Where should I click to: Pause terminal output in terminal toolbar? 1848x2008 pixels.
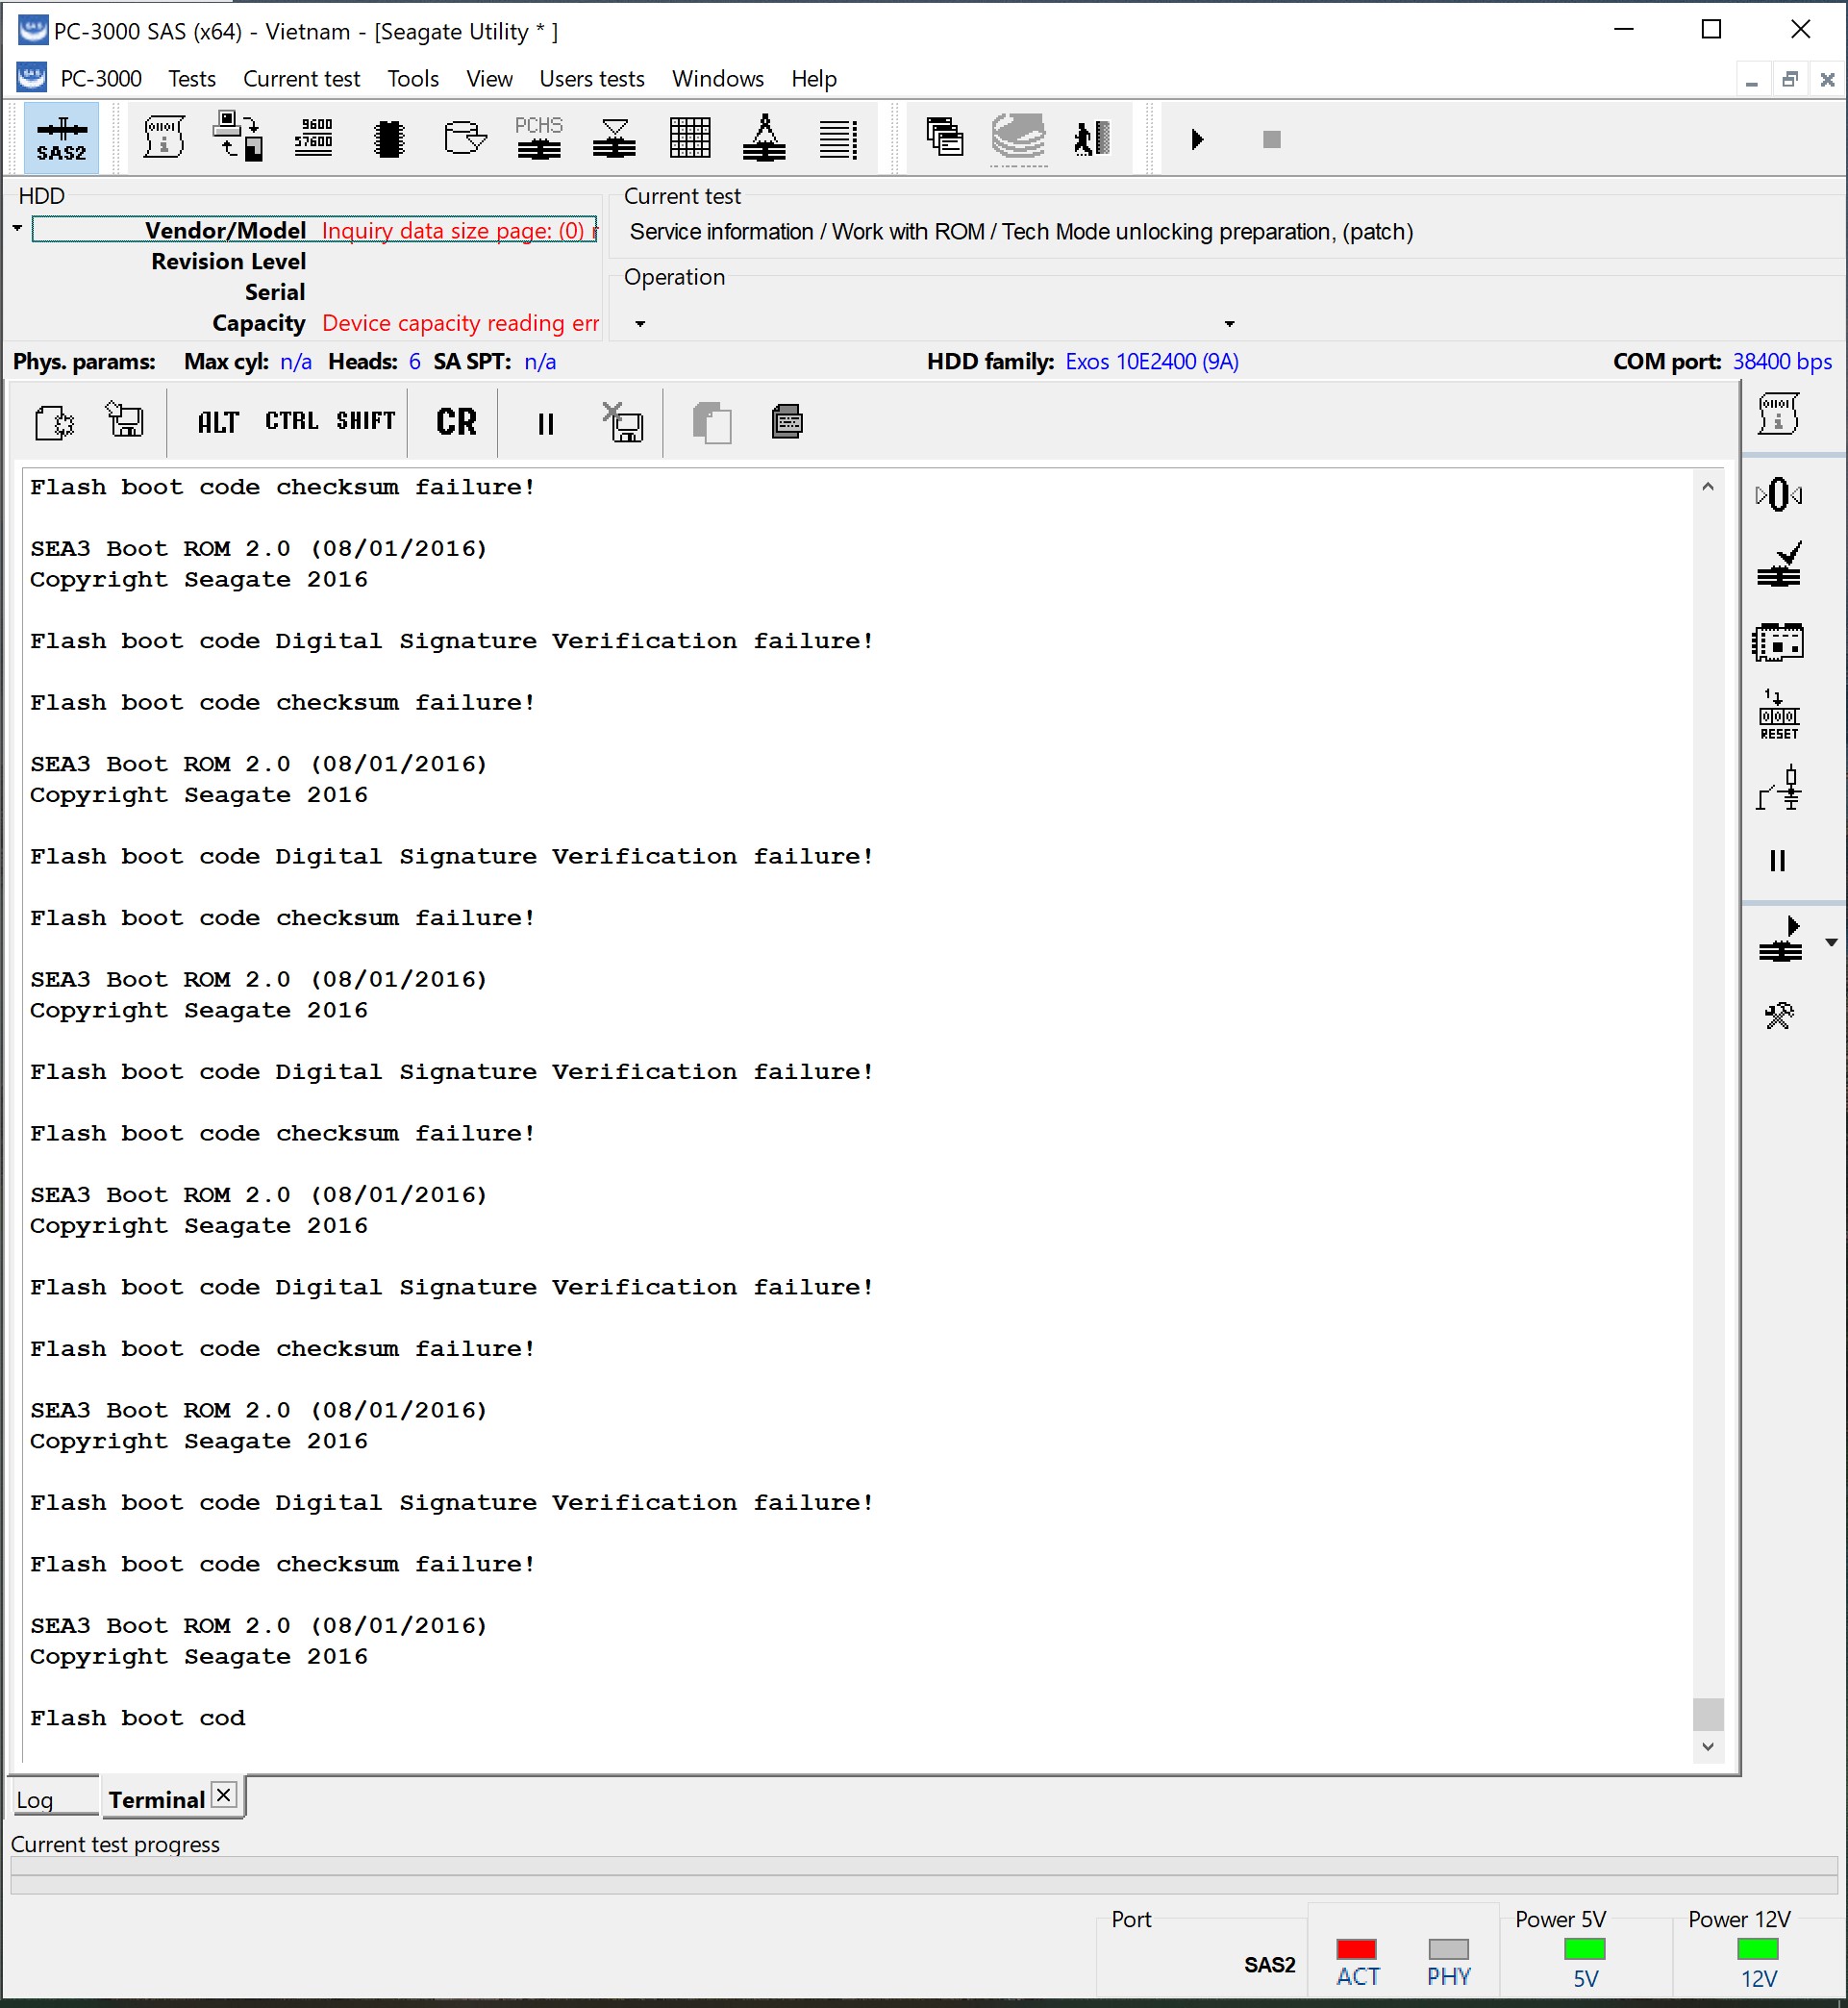point(545,424)
